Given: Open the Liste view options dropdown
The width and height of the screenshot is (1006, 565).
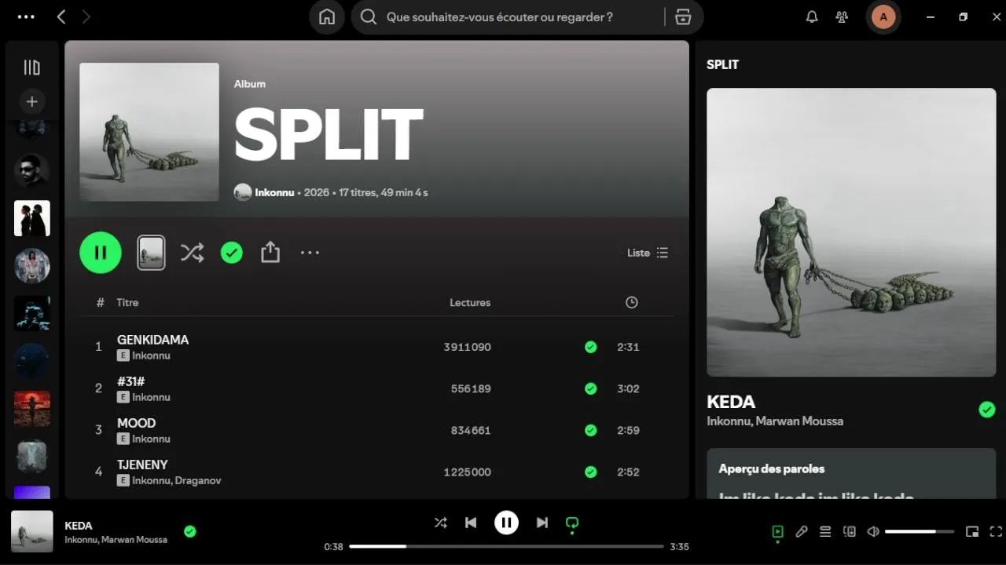Looking at the screenshot, I should tap(648, 253).
